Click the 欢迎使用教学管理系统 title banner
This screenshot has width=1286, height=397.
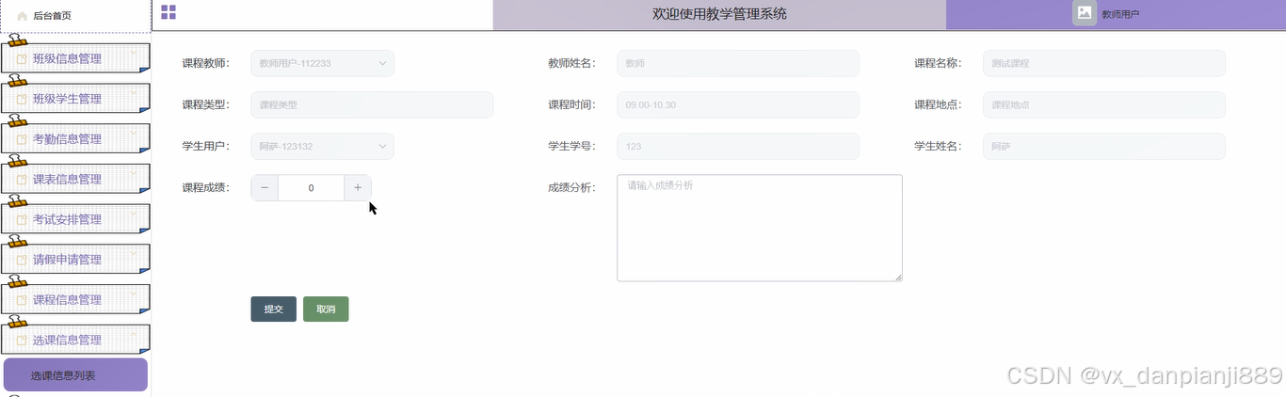(719, 14)
